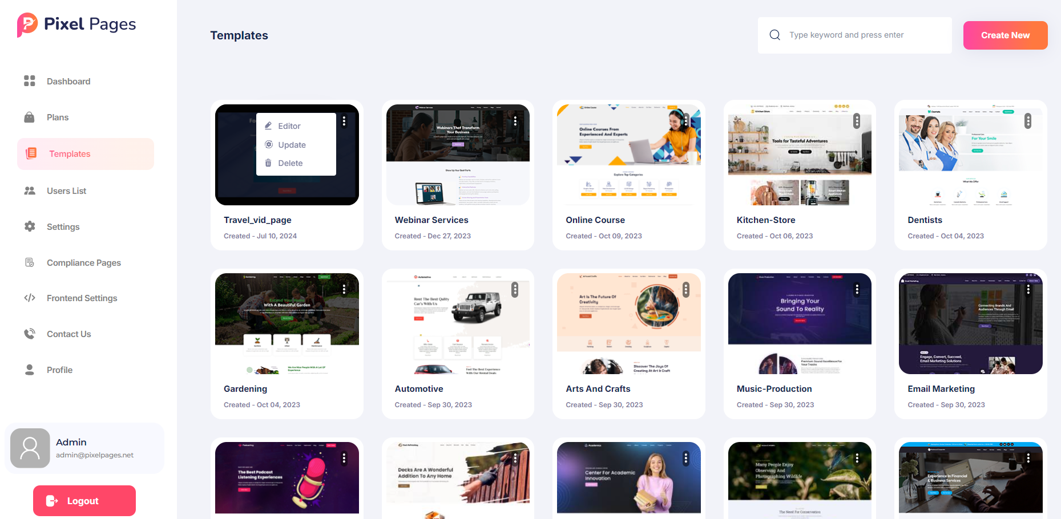The width and height of the screenshot is (1061, 519).
Task: Open options menu on Email Marketing card
Action: tap(1028, 290)
